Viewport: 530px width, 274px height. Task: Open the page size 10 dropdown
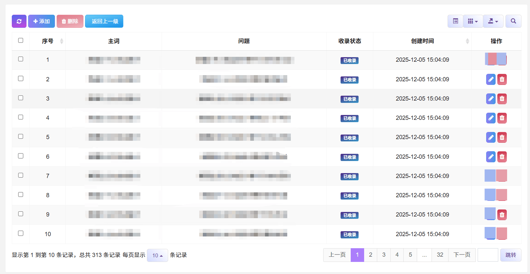pos(157,255)
